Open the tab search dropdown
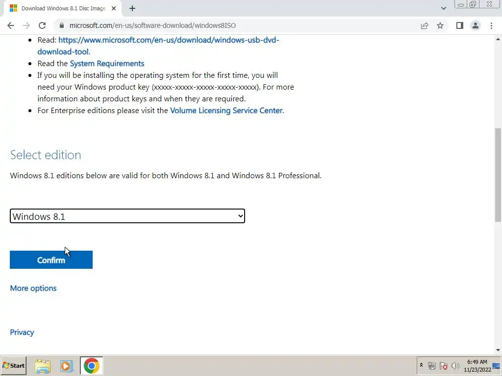Screen dimensions: 502x376 443,8
